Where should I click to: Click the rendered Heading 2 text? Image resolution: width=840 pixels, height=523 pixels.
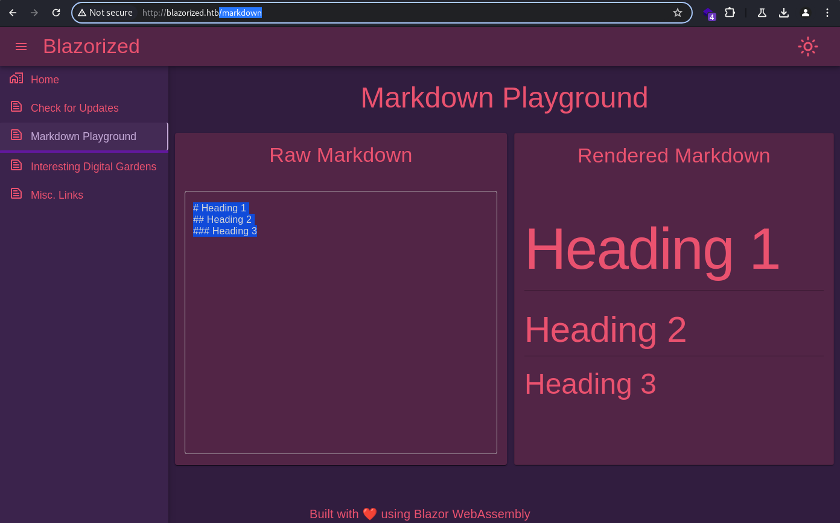pyautogui.click(x=606, y=330)
